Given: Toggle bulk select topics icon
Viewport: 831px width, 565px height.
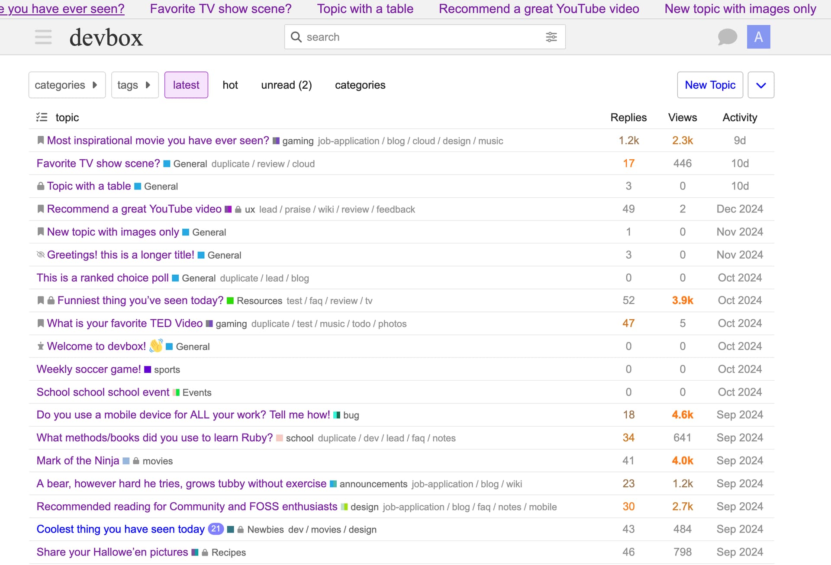Looking at the screenshot, I should 42,117.
